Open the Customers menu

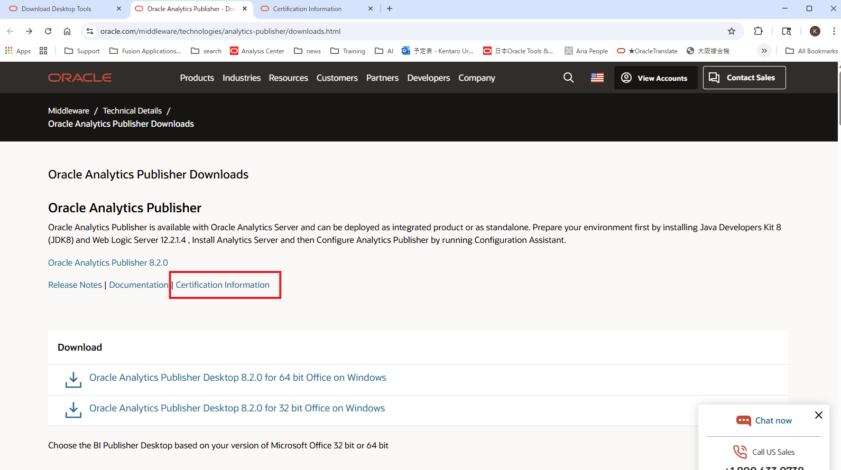[x=337, y=78]
